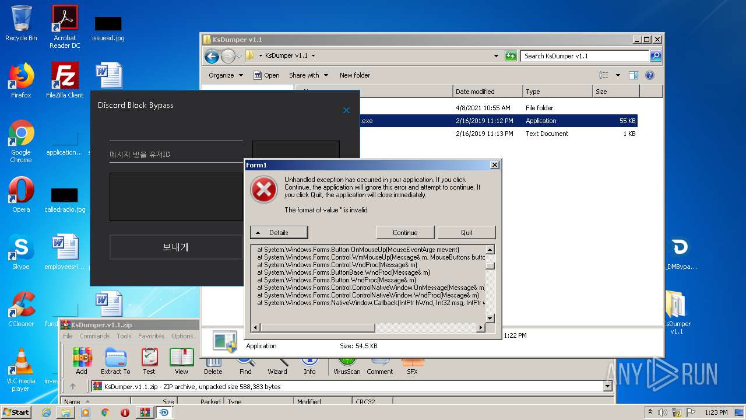This screenshot has height=420, width=746.
Task: Click the Start button
Action: point(16,412)
